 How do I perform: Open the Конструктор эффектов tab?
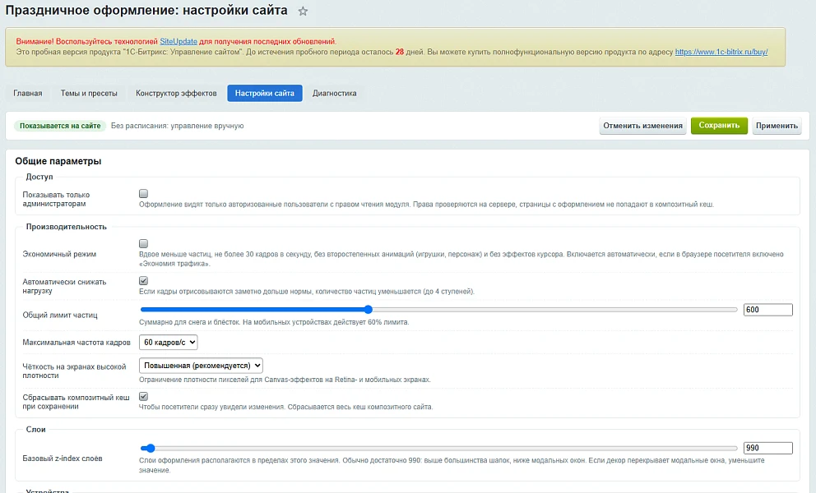pos(176,93)
